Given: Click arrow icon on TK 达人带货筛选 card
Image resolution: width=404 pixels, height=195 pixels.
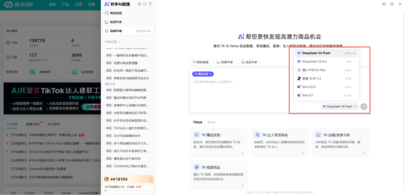Looking at the screenshot, I should pos(303,154).
